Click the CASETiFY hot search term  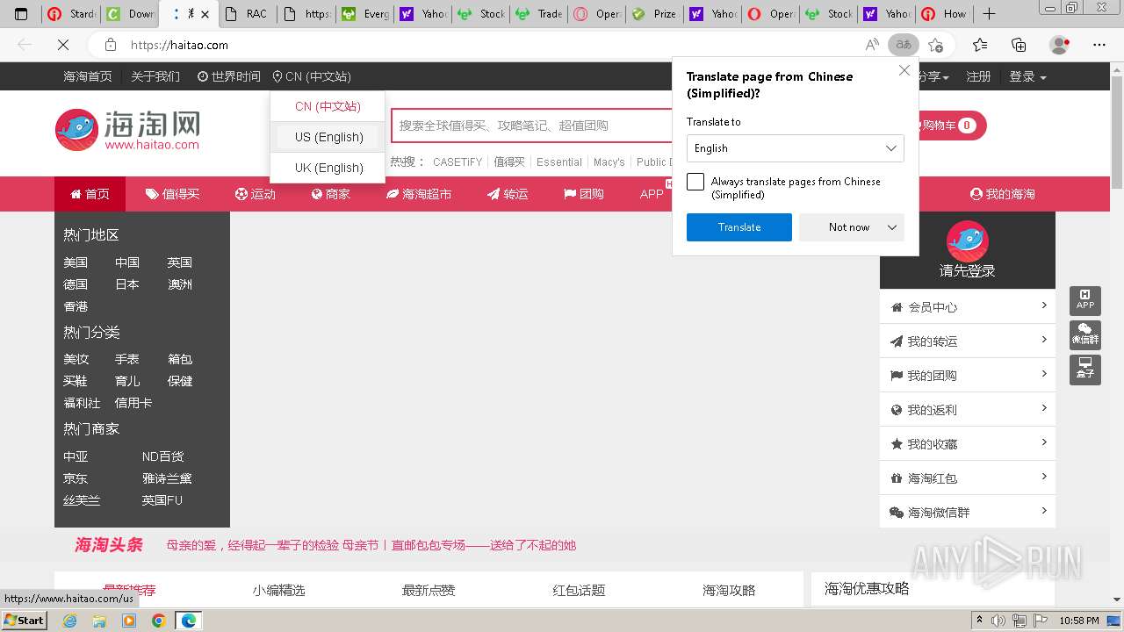pos(458,162)
